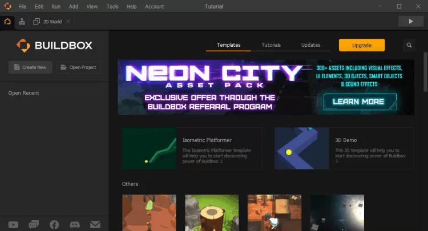Image resolution: width=428 pixels, height=231 pixels.
Task: Open the Edit menu
Action: click(39, 6)
